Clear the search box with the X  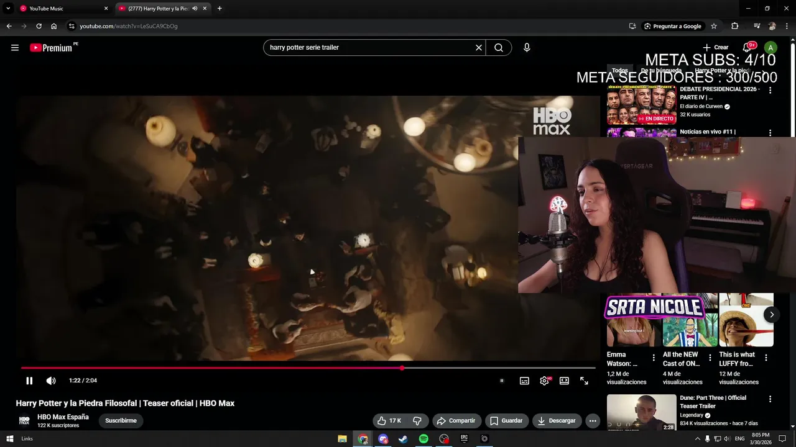pyautogui.click(x=479, y=48)
